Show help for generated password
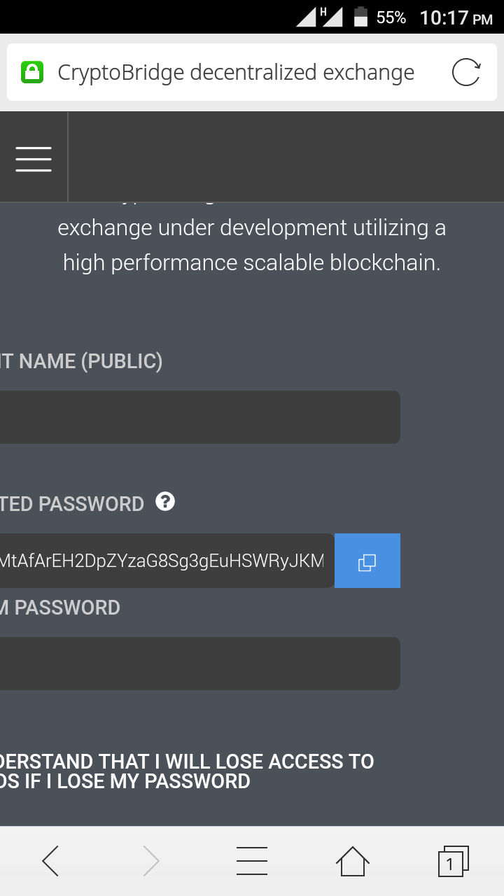Screen dimensions: 504x896 [x=165, y=501]
